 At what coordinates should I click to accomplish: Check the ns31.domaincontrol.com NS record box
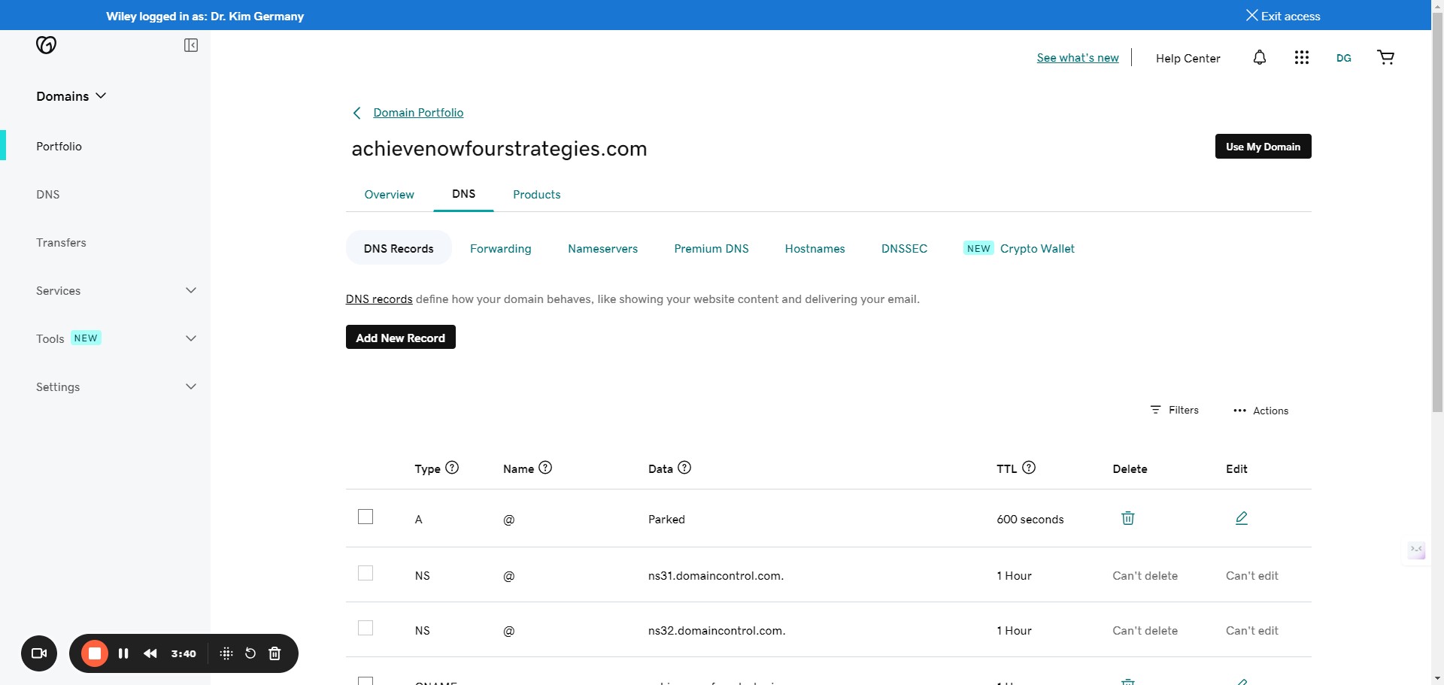(366, 574)
